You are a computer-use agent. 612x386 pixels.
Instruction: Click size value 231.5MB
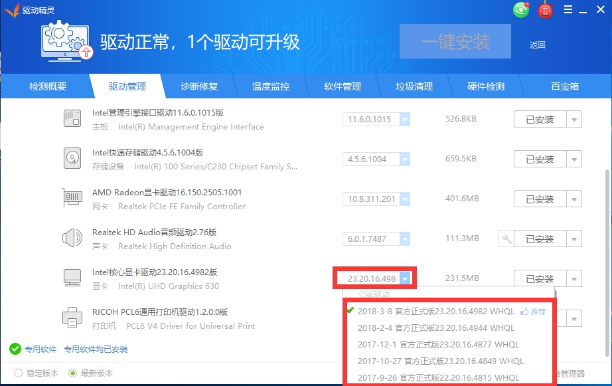(x=462, y=278)
